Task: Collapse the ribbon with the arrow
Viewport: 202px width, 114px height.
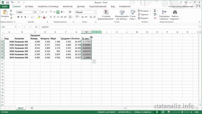Action: click(199, 22)
